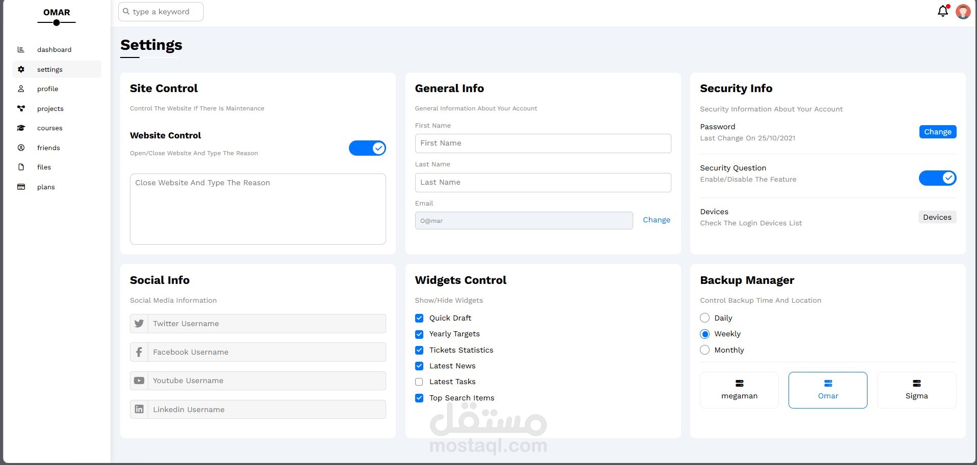Uncheck the Top Search Items checkbox
Screen dimensions: 977x465
[x=419, y=398]
